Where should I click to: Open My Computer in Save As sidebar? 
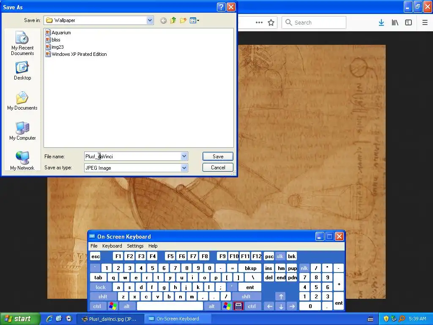point(22,131)
